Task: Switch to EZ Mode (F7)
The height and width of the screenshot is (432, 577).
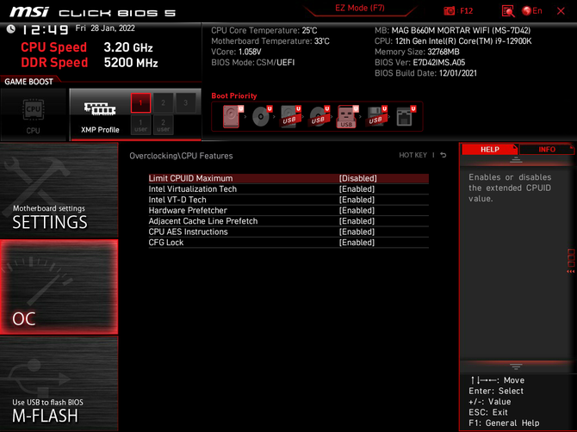Action: coord(359,8)
